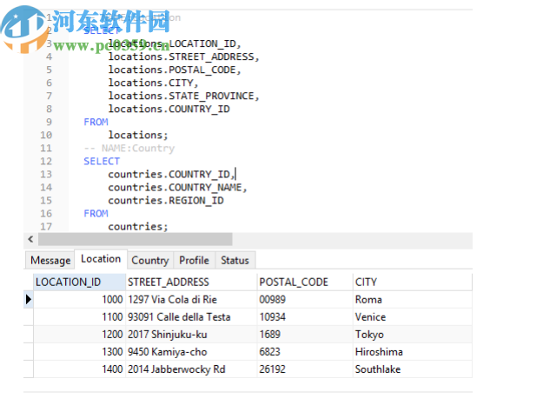
Task: Switch to the Message tab
Action: tap(50, 260)
